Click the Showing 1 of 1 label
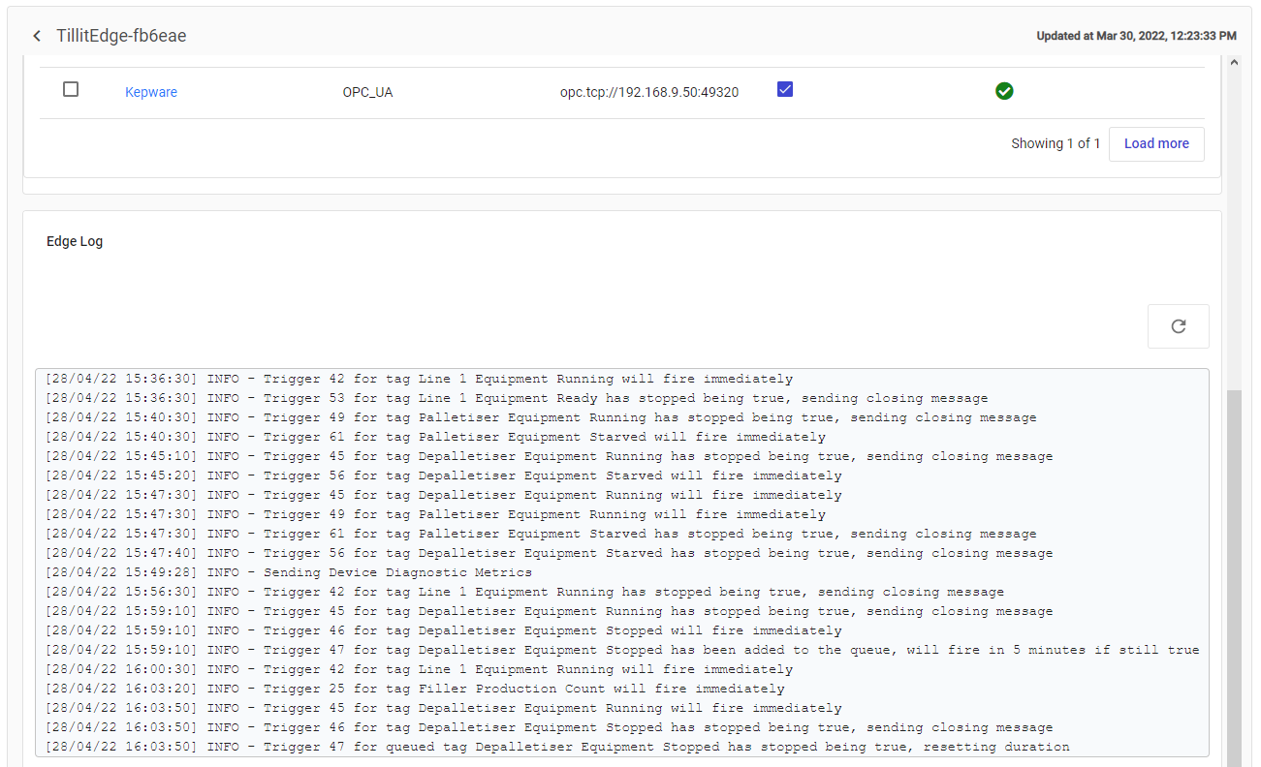The height and width of the screenshot is (767, 1261). tap(1056, 143)
